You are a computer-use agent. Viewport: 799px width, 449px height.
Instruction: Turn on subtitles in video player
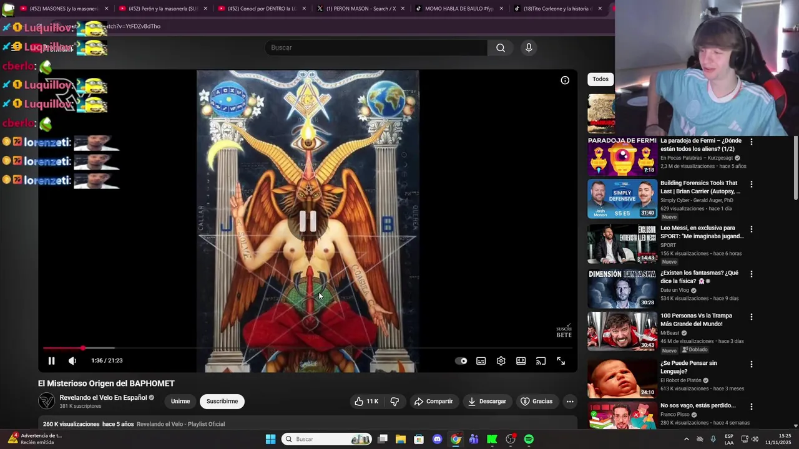pyautogui.click(x=481, y=360)
